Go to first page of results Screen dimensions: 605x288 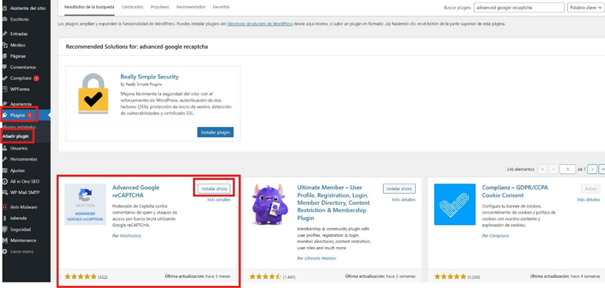(x=542, y=169)
